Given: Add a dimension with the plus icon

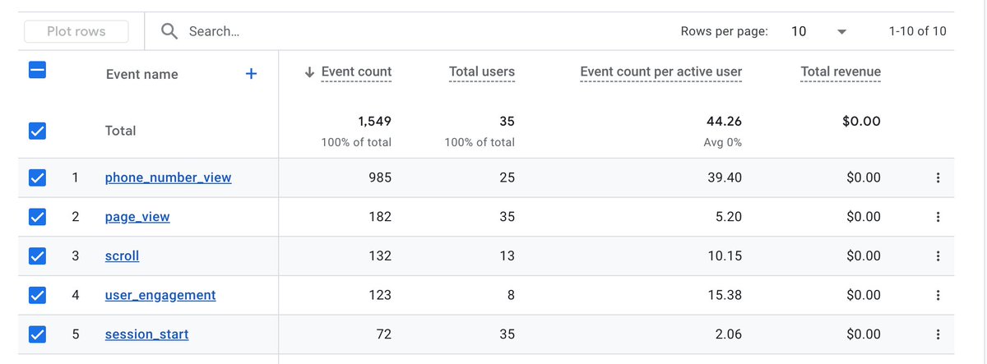Looking at the screenshot, I should tap(252, 74).
